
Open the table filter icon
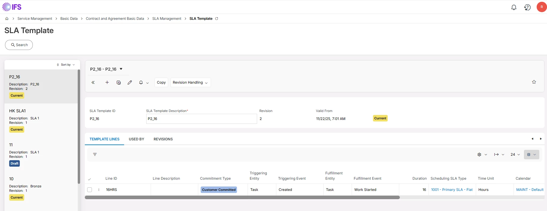point(95,155)
